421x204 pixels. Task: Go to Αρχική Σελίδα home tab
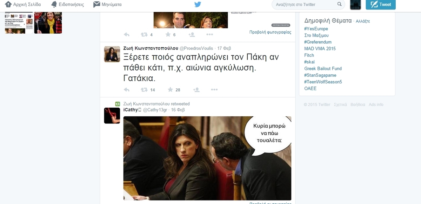click(x=23, y=5)
